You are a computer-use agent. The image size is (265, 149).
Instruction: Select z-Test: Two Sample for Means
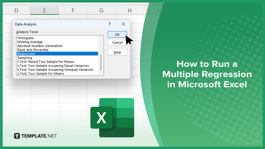58,73
